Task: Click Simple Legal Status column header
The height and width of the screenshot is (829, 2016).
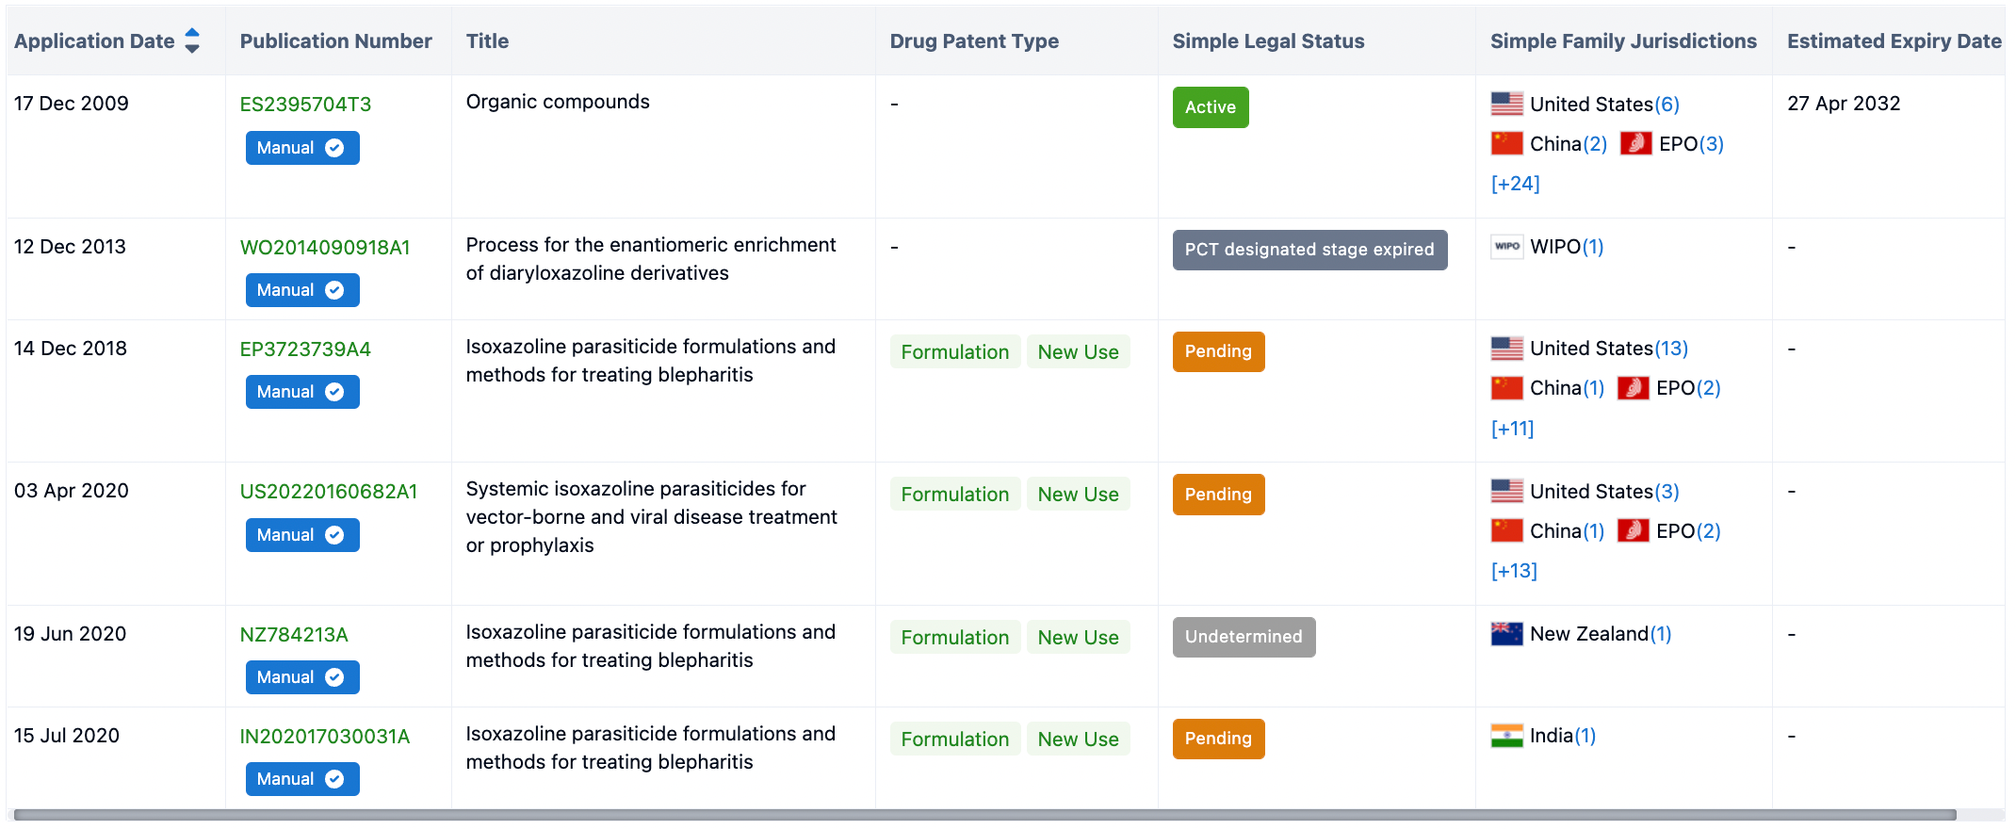Action: pyautogui.click(x=1268, y=41)
